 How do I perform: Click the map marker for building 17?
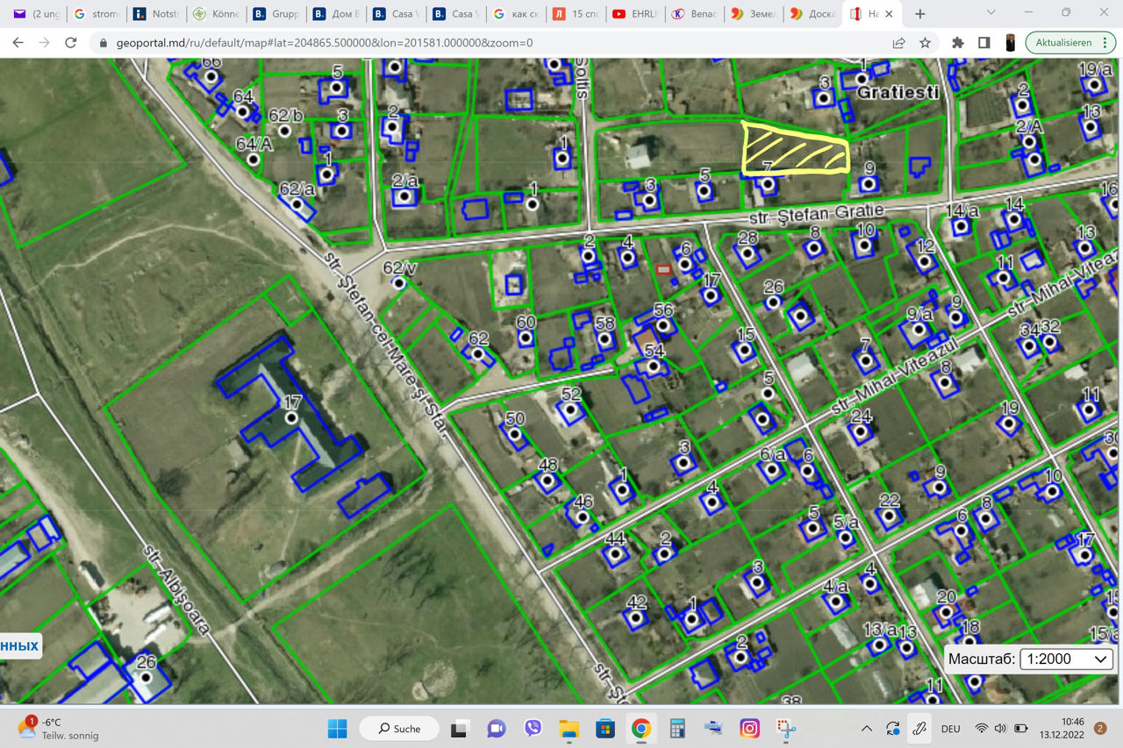[x=292, y=419]
